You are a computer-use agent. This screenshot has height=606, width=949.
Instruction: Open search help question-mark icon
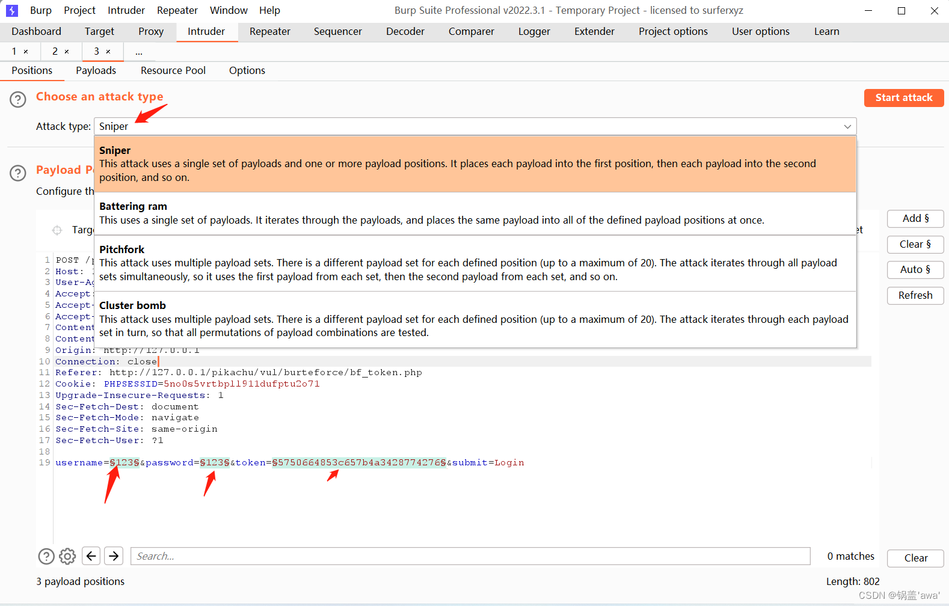[x=46, y=556]
